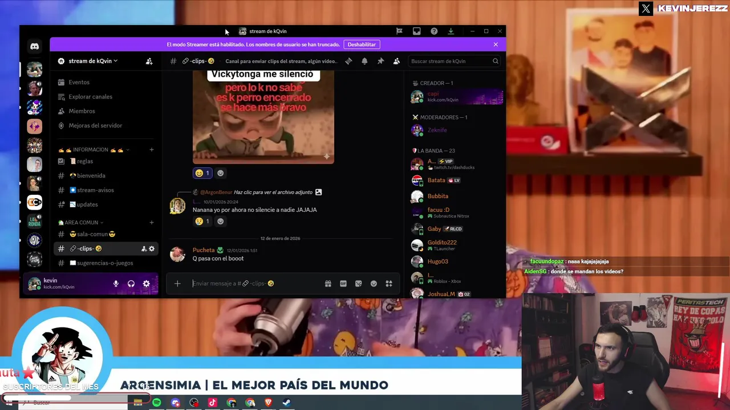Image resolution: width=730 pixels, height=410 pixels.
Task: Create invite icon on -clips- channel
Action: tap(144, 249)
